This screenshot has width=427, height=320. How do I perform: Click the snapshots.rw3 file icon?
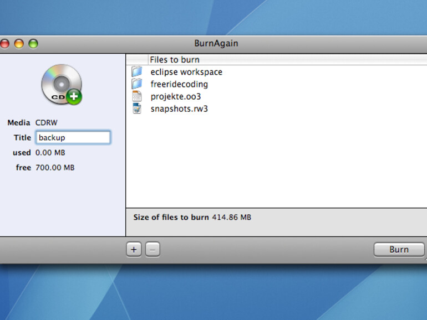point(137,109)
